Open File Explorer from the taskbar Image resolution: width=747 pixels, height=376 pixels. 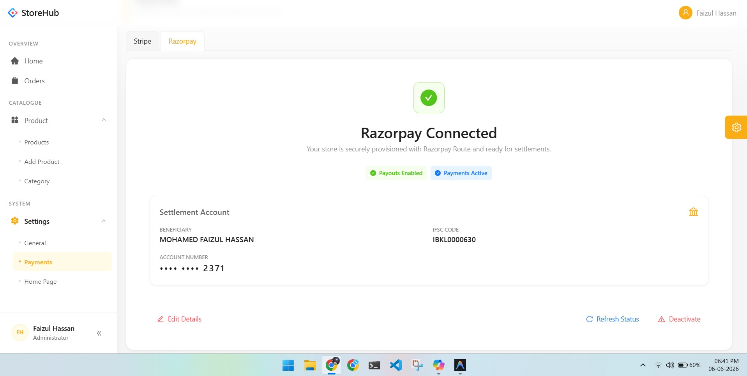(310, 365)
